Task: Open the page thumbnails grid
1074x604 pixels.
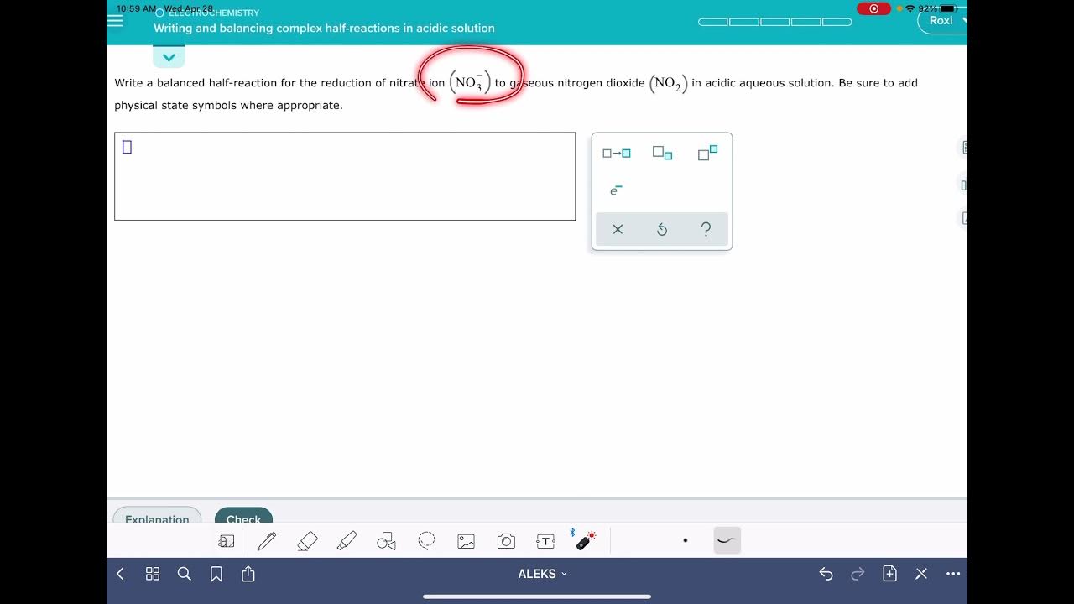Action: [x=153, y=574]
